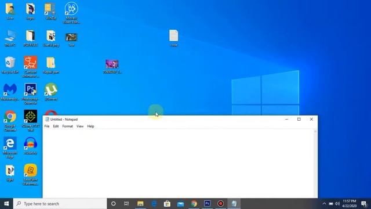The image size is (371, 209).
Task: Open the Help menu in Notepad
Action: [x=90, y=127]
